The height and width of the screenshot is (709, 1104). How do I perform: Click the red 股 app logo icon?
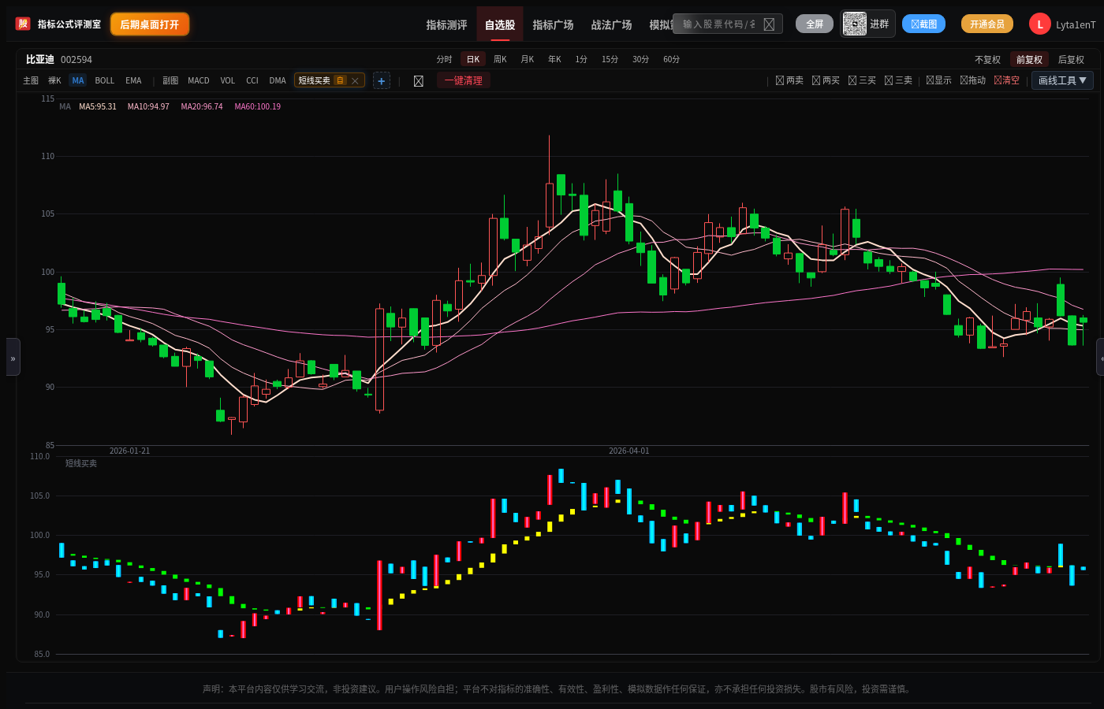pos(23,24)
